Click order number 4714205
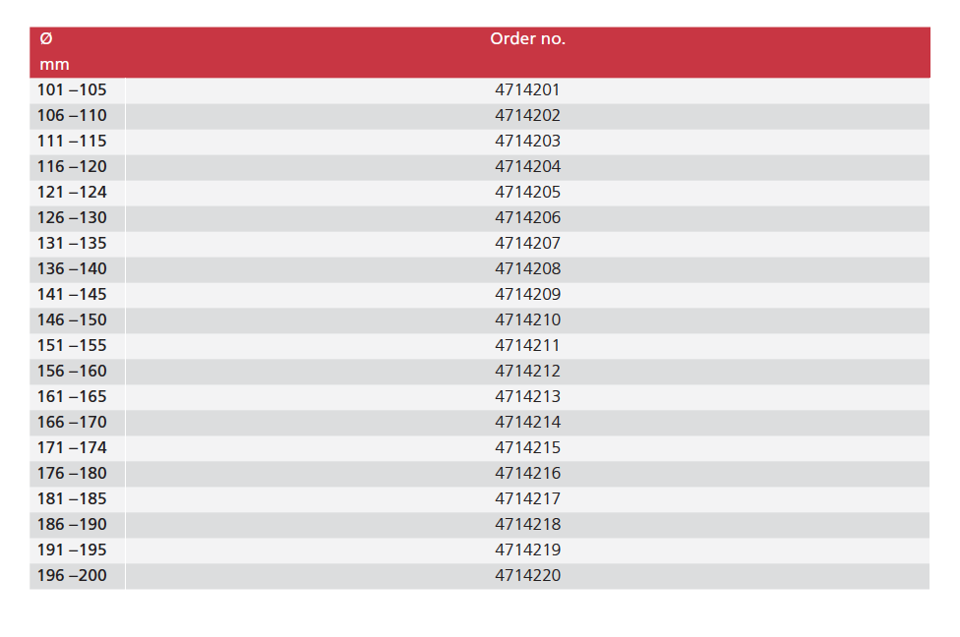960x637 pixels. [527, 193]
